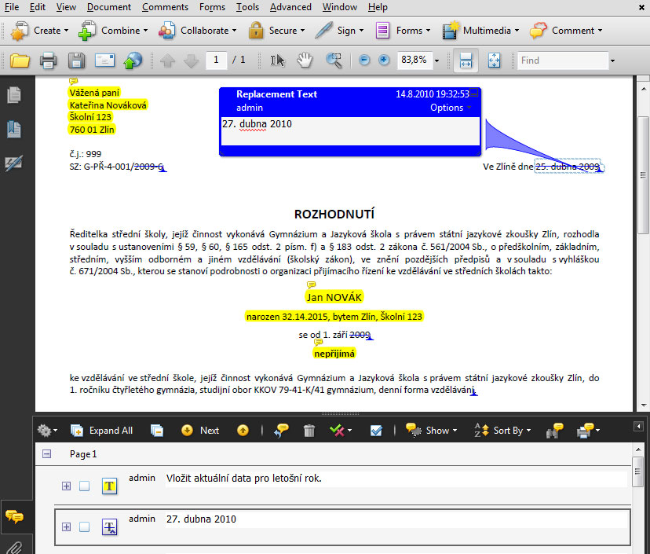Viewport: 650px width, 554px height.
Task: Open the Advanced menu
Action: tap(290, 7)
